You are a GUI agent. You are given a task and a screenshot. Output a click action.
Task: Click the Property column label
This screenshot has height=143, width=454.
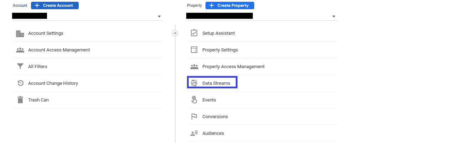[194, 6]
